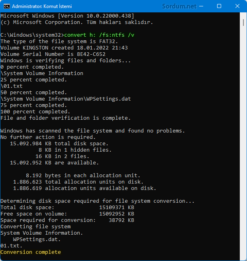Click the '\System Volume Information' line after 0 percent

tap(42, 73)
